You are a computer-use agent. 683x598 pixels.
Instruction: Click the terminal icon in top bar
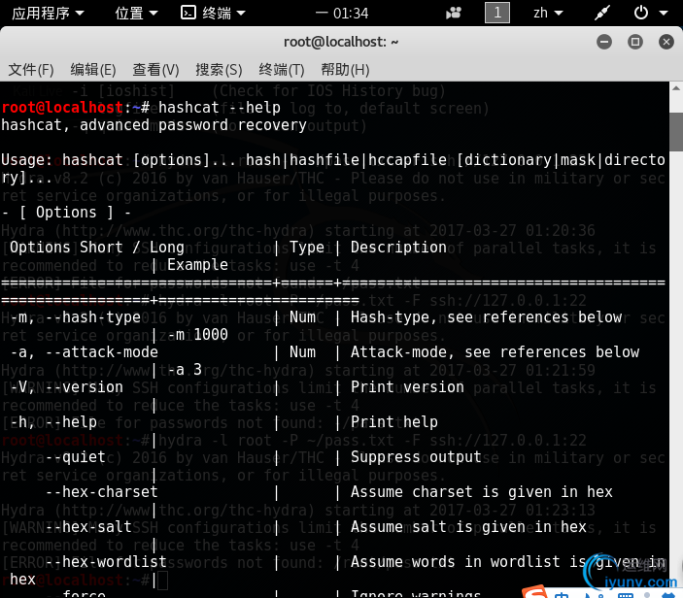point(188,13)
